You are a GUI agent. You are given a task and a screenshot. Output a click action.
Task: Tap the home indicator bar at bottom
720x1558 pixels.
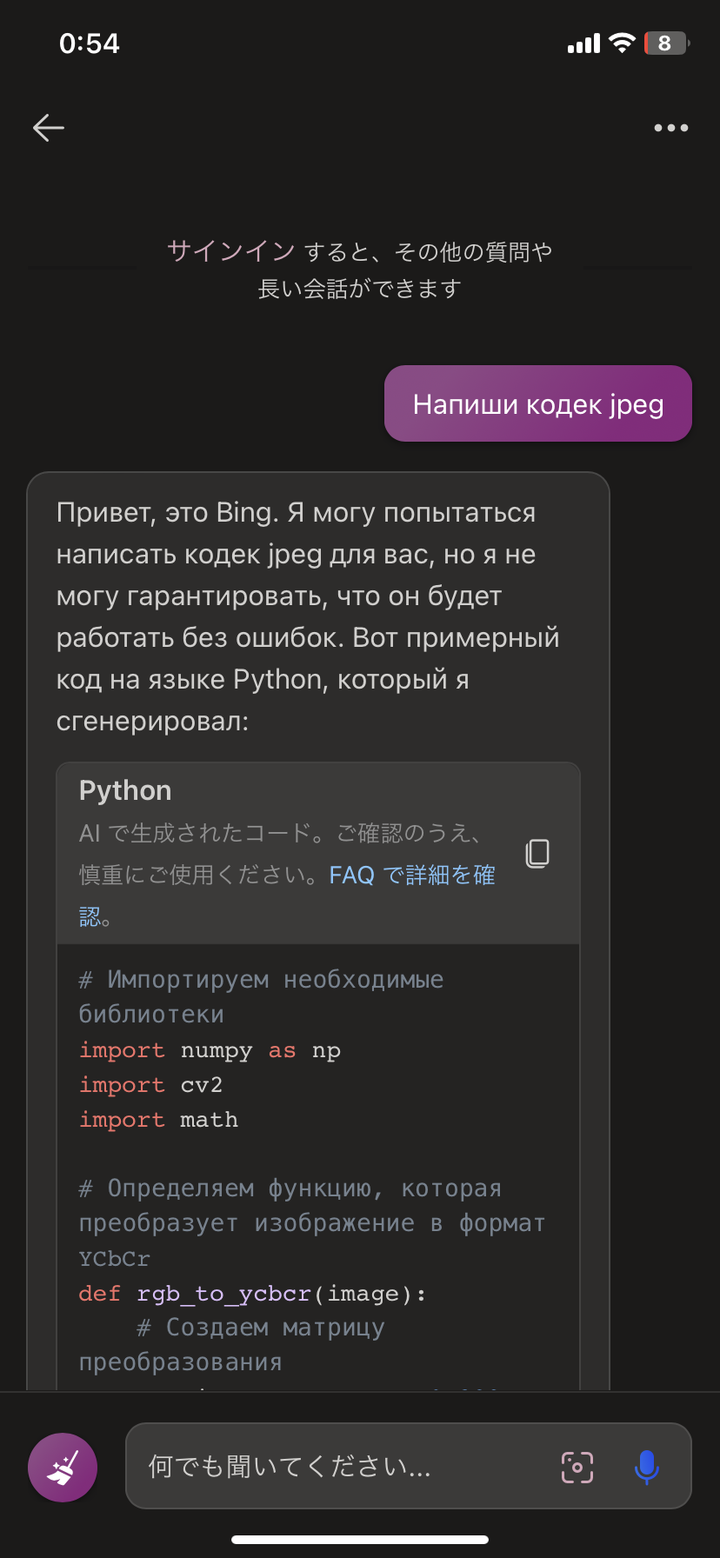360,1540
